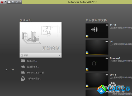
Task: Open the CO recent document thumbnail
Action: (97, 47)
